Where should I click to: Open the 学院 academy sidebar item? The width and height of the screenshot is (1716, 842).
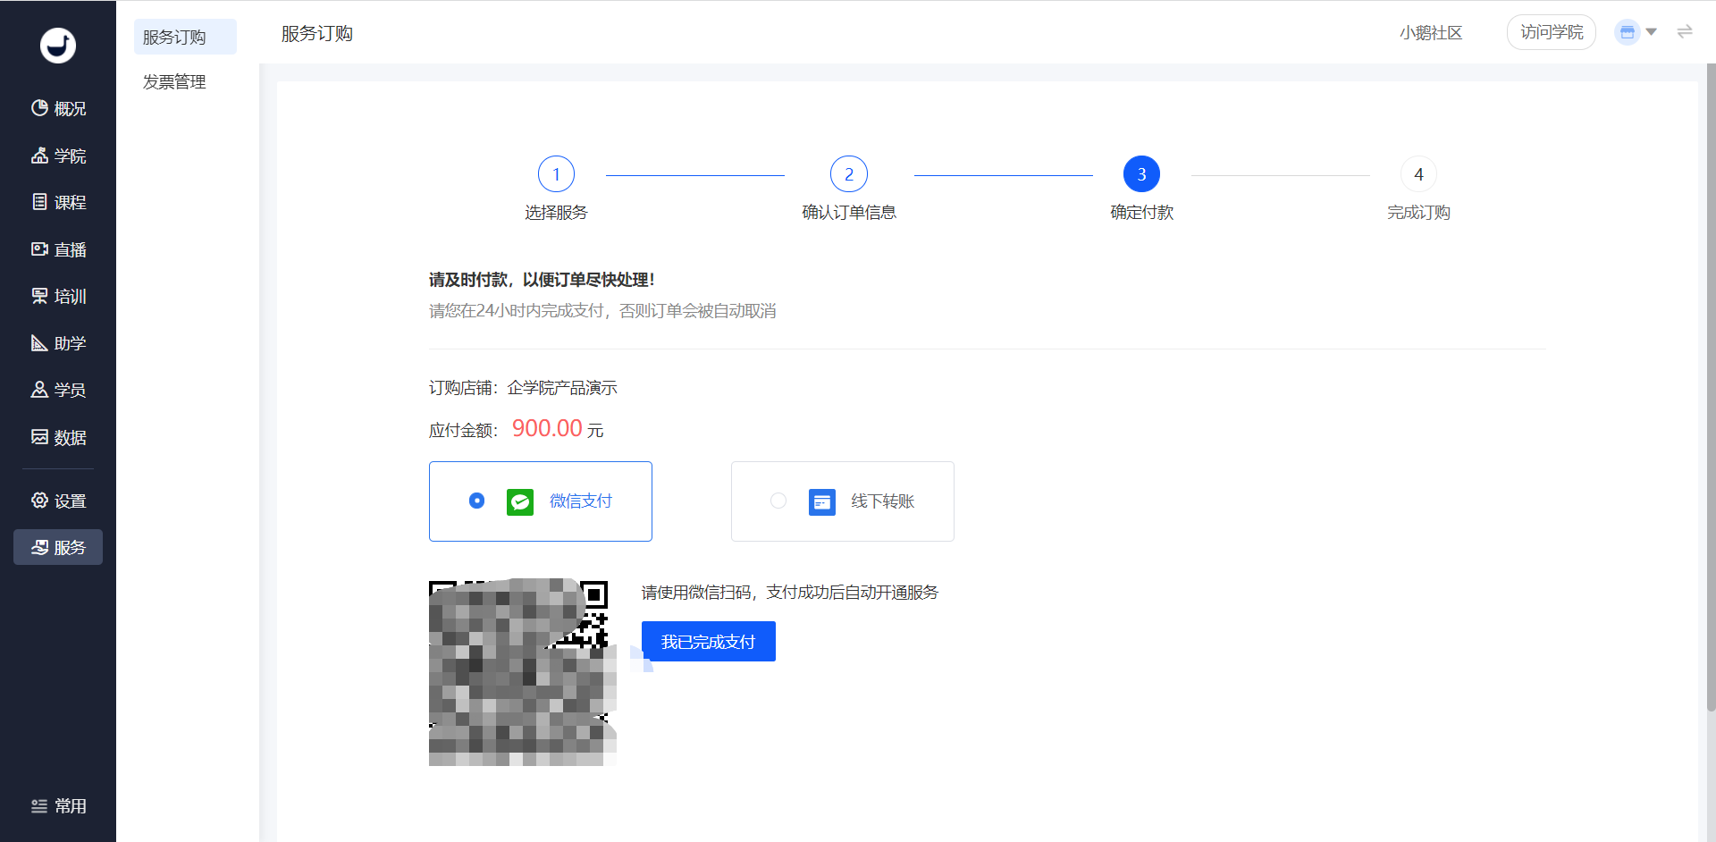click(58, 156)
